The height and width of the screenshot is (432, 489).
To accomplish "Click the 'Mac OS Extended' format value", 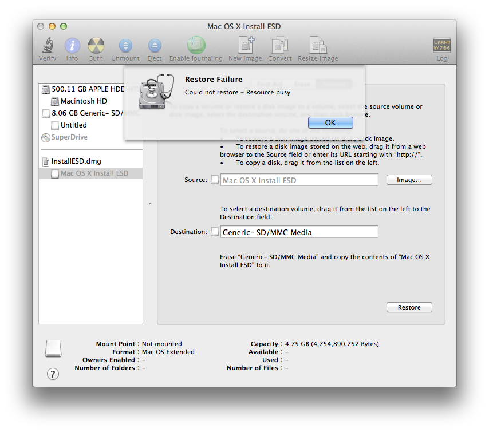I will click(168, 352).
